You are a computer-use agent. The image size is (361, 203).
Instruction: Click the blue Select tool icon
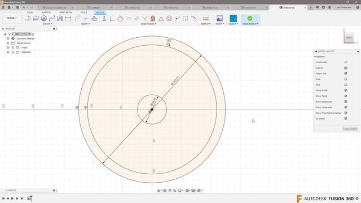point(233,19)
